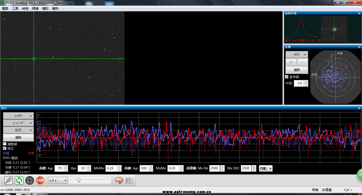Image resolution: width=362 pixels, height=195 pixels.
Task: Open the 400 points dropdown in target panel
Action: click(x=297, y=54)
